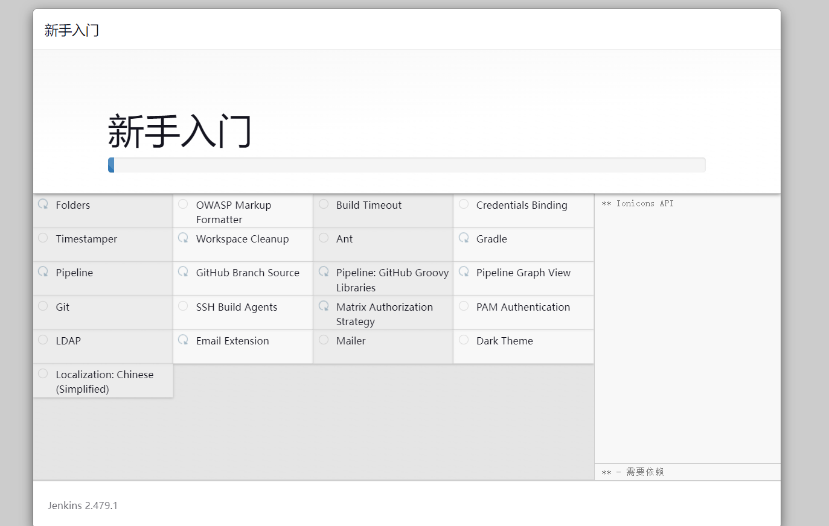
Task: Click the Pipeline Graph View plugin name
Action: click(523, 273)
